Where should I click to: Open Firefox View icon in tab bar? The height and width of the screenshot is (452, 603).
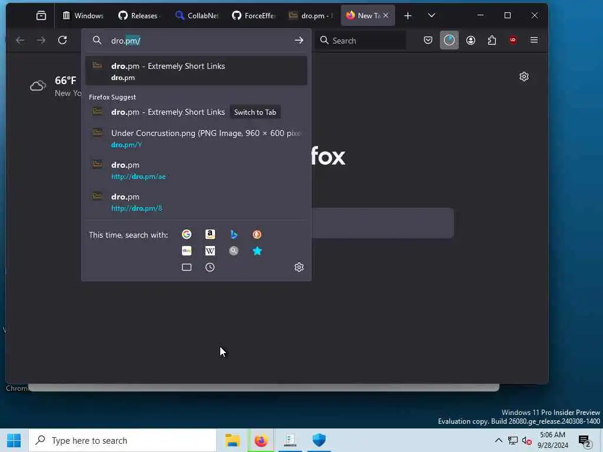pos(41,16)
